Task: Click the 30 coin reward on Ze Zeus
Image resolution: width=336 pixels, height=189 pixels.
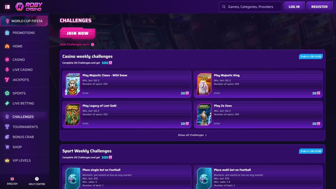Action: [x=316, y=123]
